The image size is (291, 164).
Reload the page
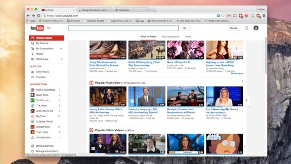(39, 15)
